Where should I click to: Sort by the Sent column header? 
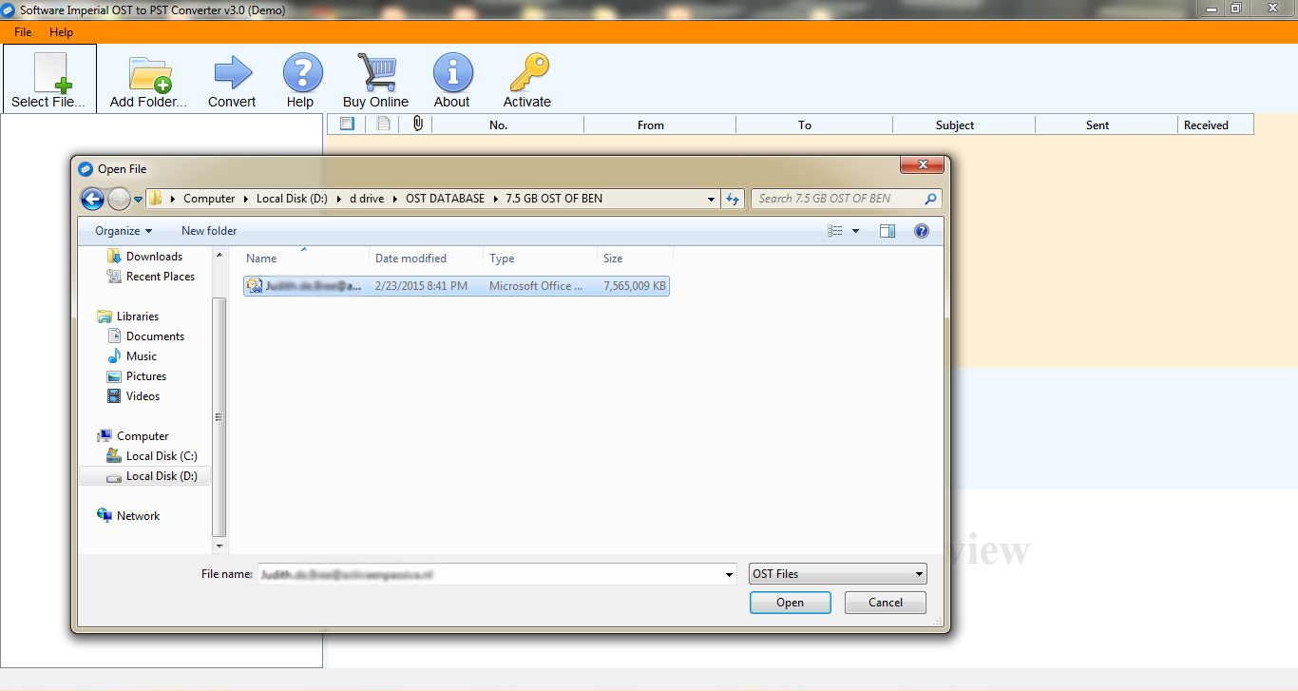point(1106,125)
